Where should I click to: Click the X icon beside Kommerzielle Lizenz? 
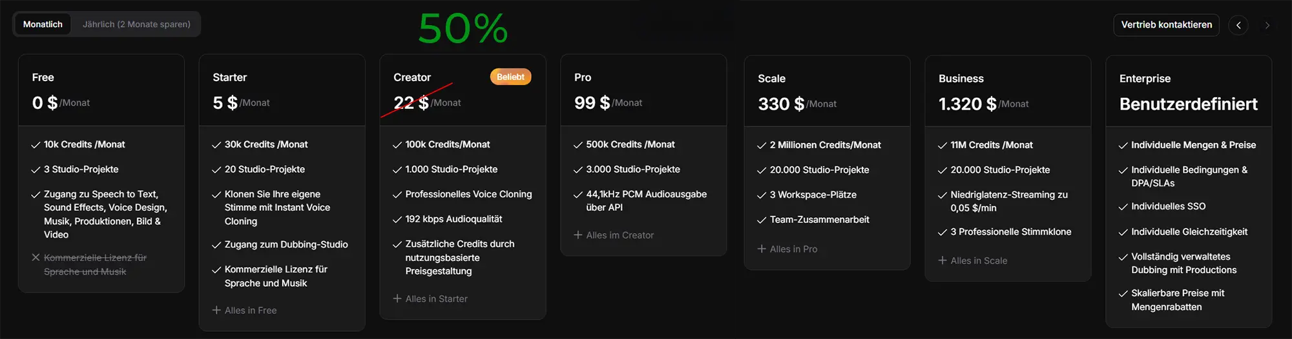point(36,257)
